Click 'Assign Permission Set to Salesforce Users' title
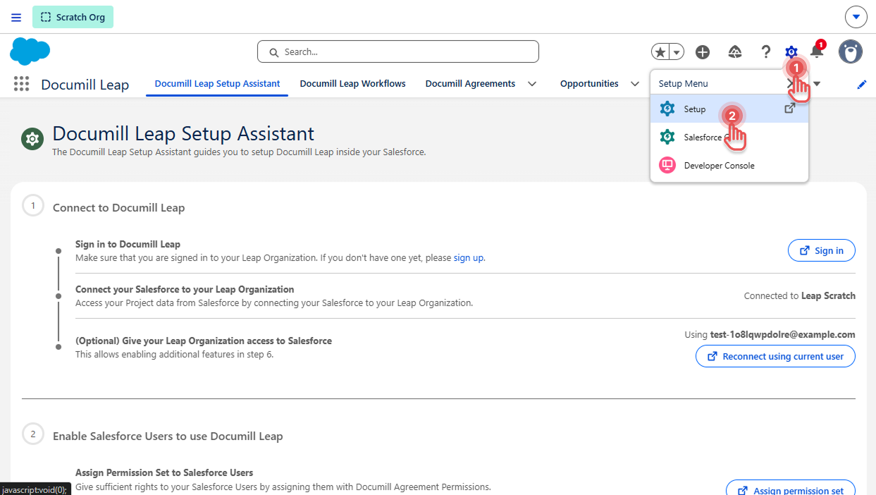876x495 pixels. click(164, 472)
